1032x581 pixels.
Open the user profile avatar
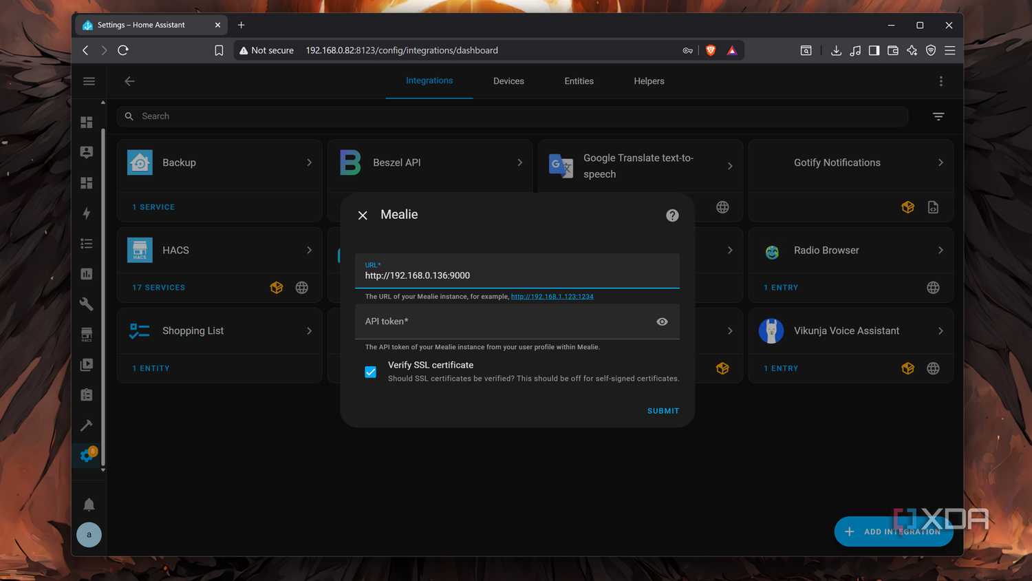tap(89, 535)
